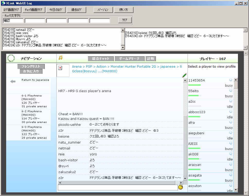Click the keione username in chat
The height and width of the screenshot is (196, 249).
[64, 136]
